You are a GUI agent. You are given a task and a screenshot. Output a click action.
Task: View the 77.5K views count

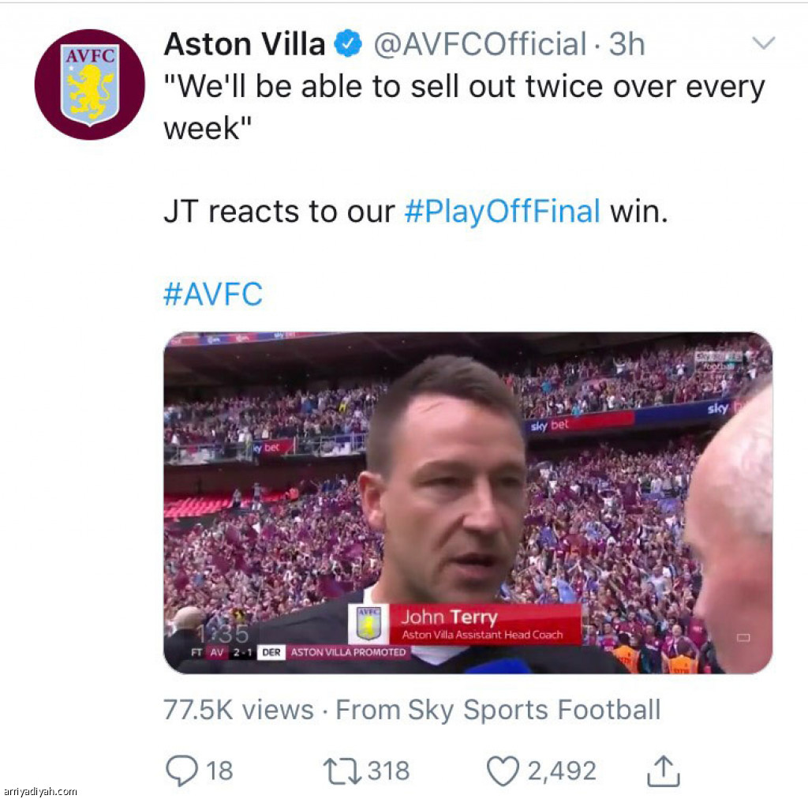[238, 710]
